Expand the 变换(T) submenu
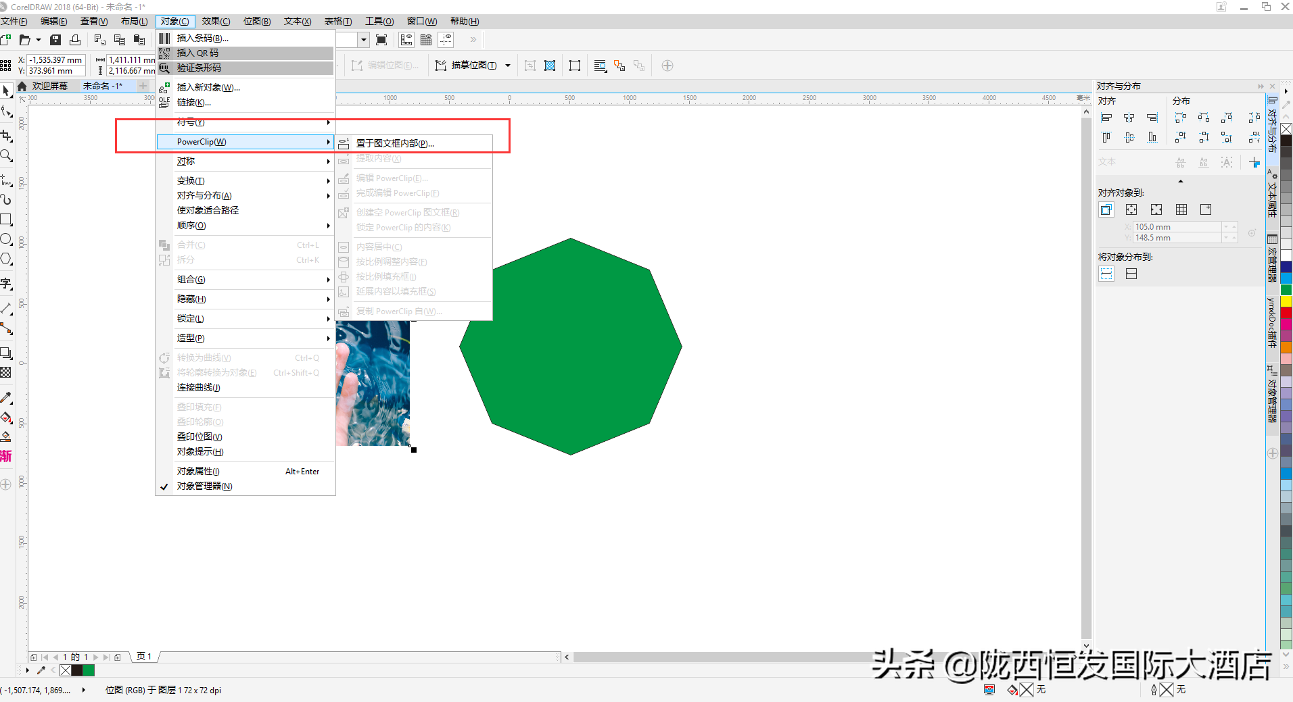1293x702 pixels. pyautogui.click(x=245, y=181)
